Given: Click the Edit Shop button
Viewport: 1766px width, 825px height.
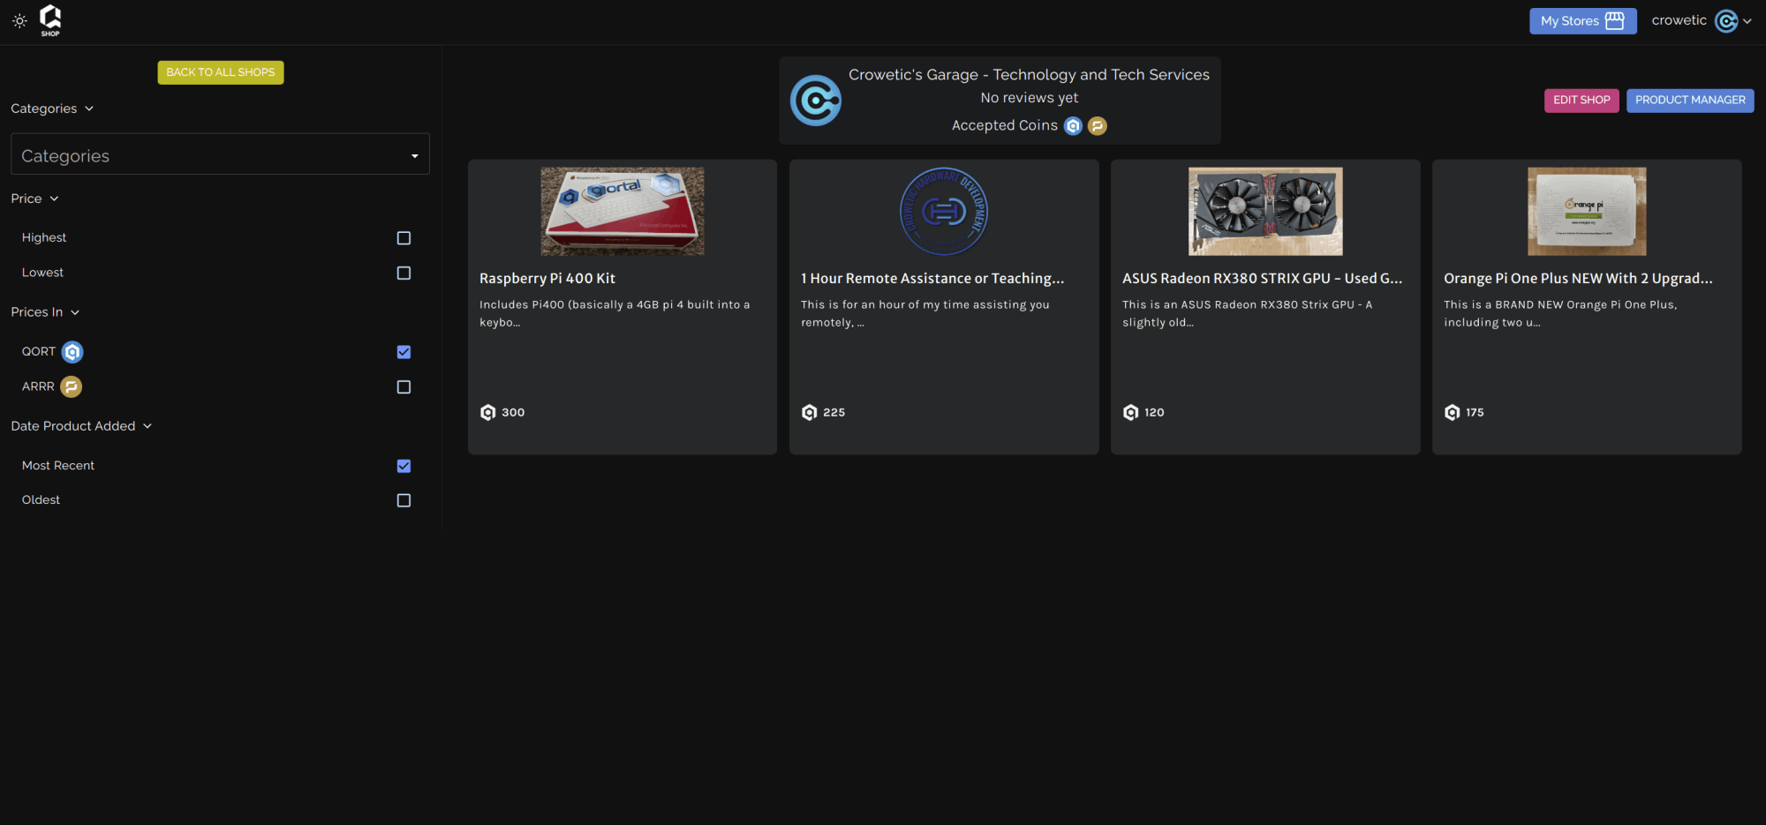Looking at the screenshot, I should click(1581, 101).
